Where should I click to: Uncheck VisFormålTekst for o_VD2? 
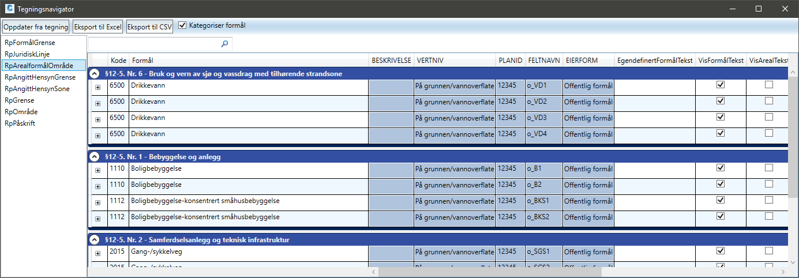point(720,101)
